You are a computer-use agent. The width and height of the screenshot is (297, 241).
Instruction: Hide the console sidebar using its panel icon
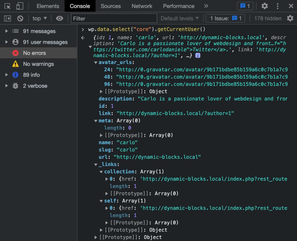7,18
